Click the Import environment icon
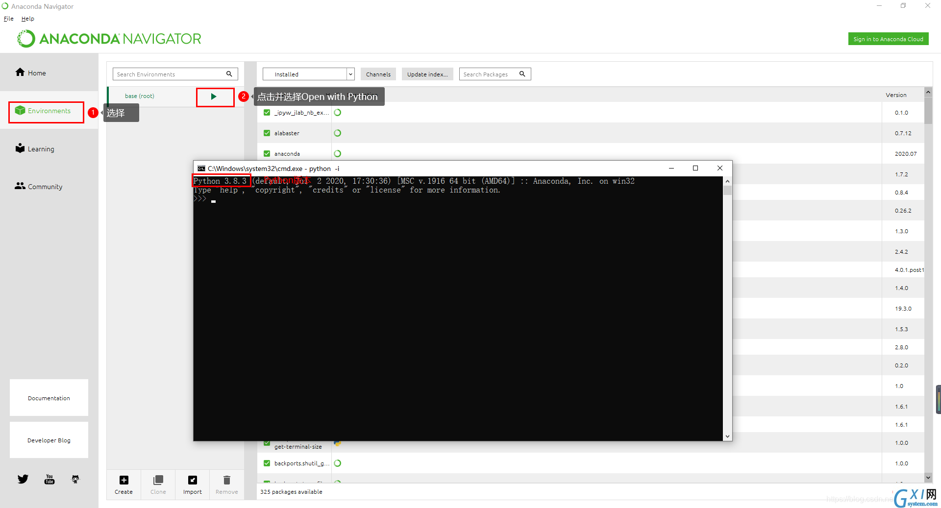 [x=193, y=480]
